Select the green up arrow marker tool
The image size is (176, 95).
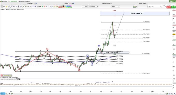[x=43, y=6]
